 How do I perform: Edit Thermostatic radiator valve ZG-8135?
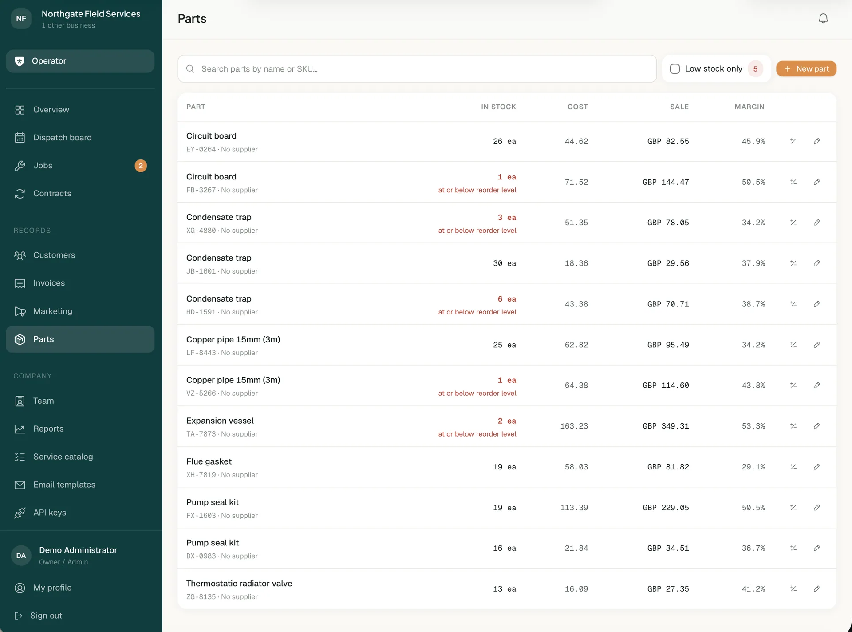(816, 589)
